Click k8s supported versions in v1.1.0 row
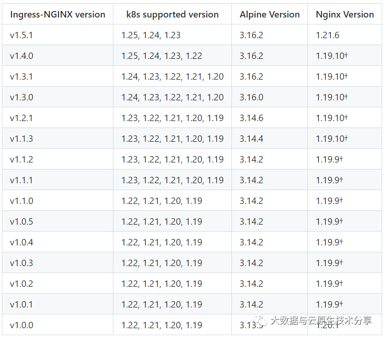The image size is (384, 337). 172,200
